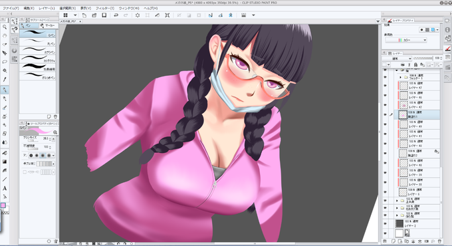Click the Delete layer trash icon

(x=439, y=241)
